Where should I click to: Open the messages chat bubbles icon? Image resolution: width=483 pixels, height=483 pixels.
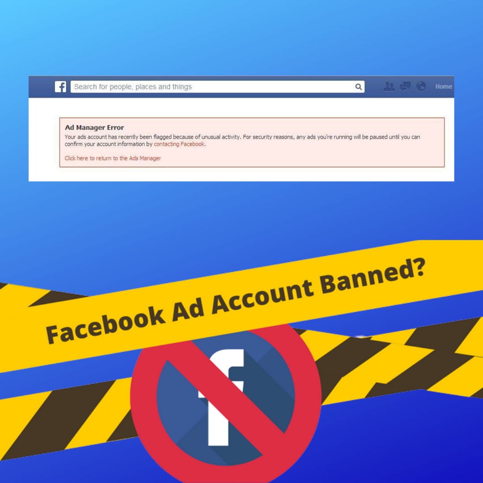[x=405, y=87]
